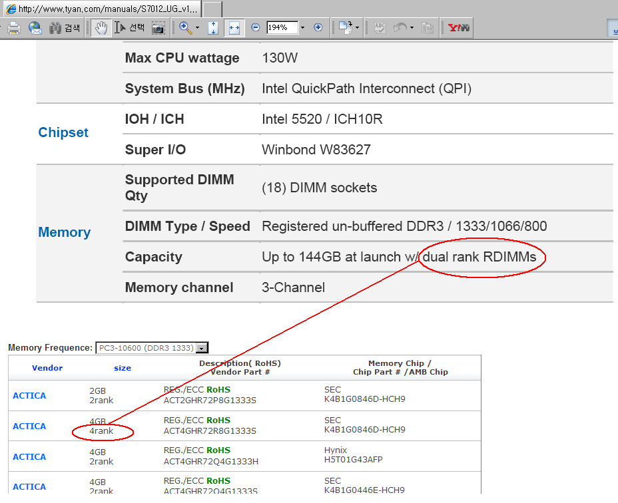Click the Intel QuickPath Interconnect (QPI) text
The image size is (618, 503).
pyautogui.click(x=366, y=88)
